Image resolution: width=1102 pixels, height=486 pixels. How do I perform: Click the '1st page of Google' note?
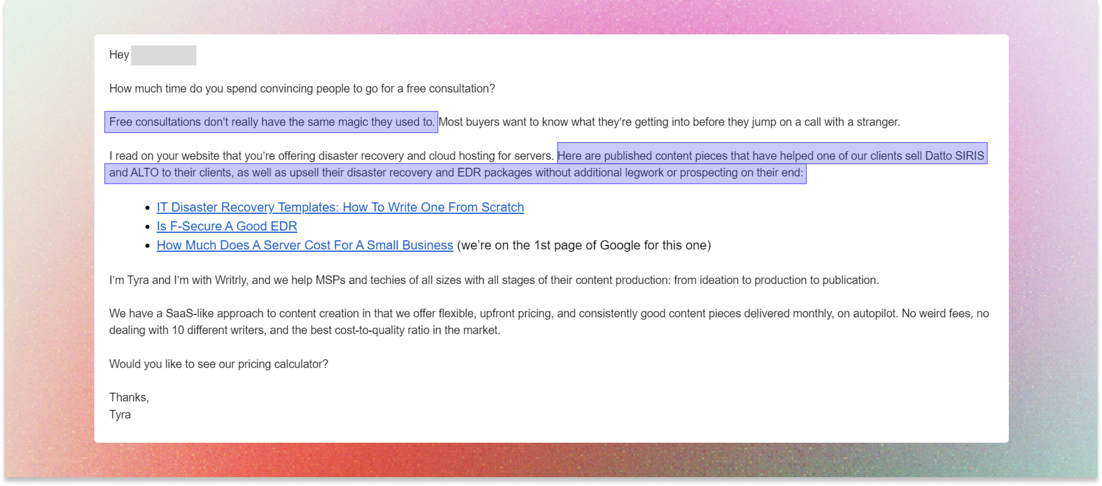583,245
